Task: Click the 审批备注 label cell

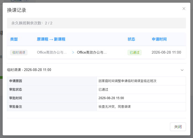Action: [x=52, y=107]
